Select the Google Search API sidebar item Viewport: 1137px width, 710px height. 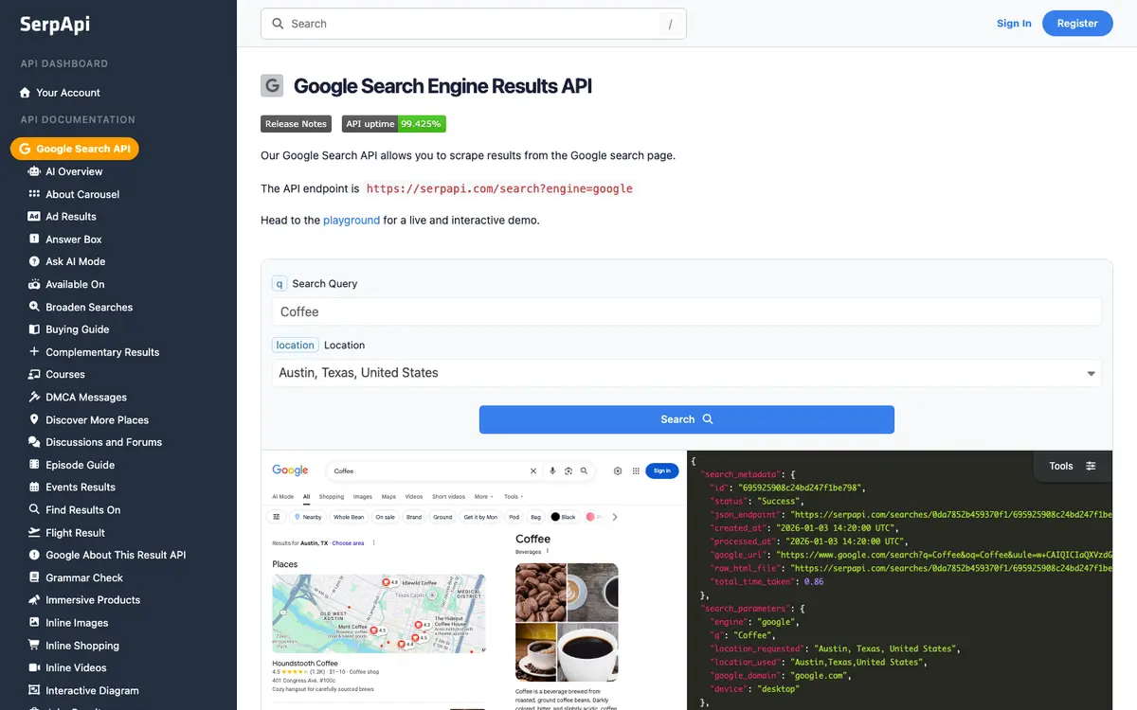75,149
